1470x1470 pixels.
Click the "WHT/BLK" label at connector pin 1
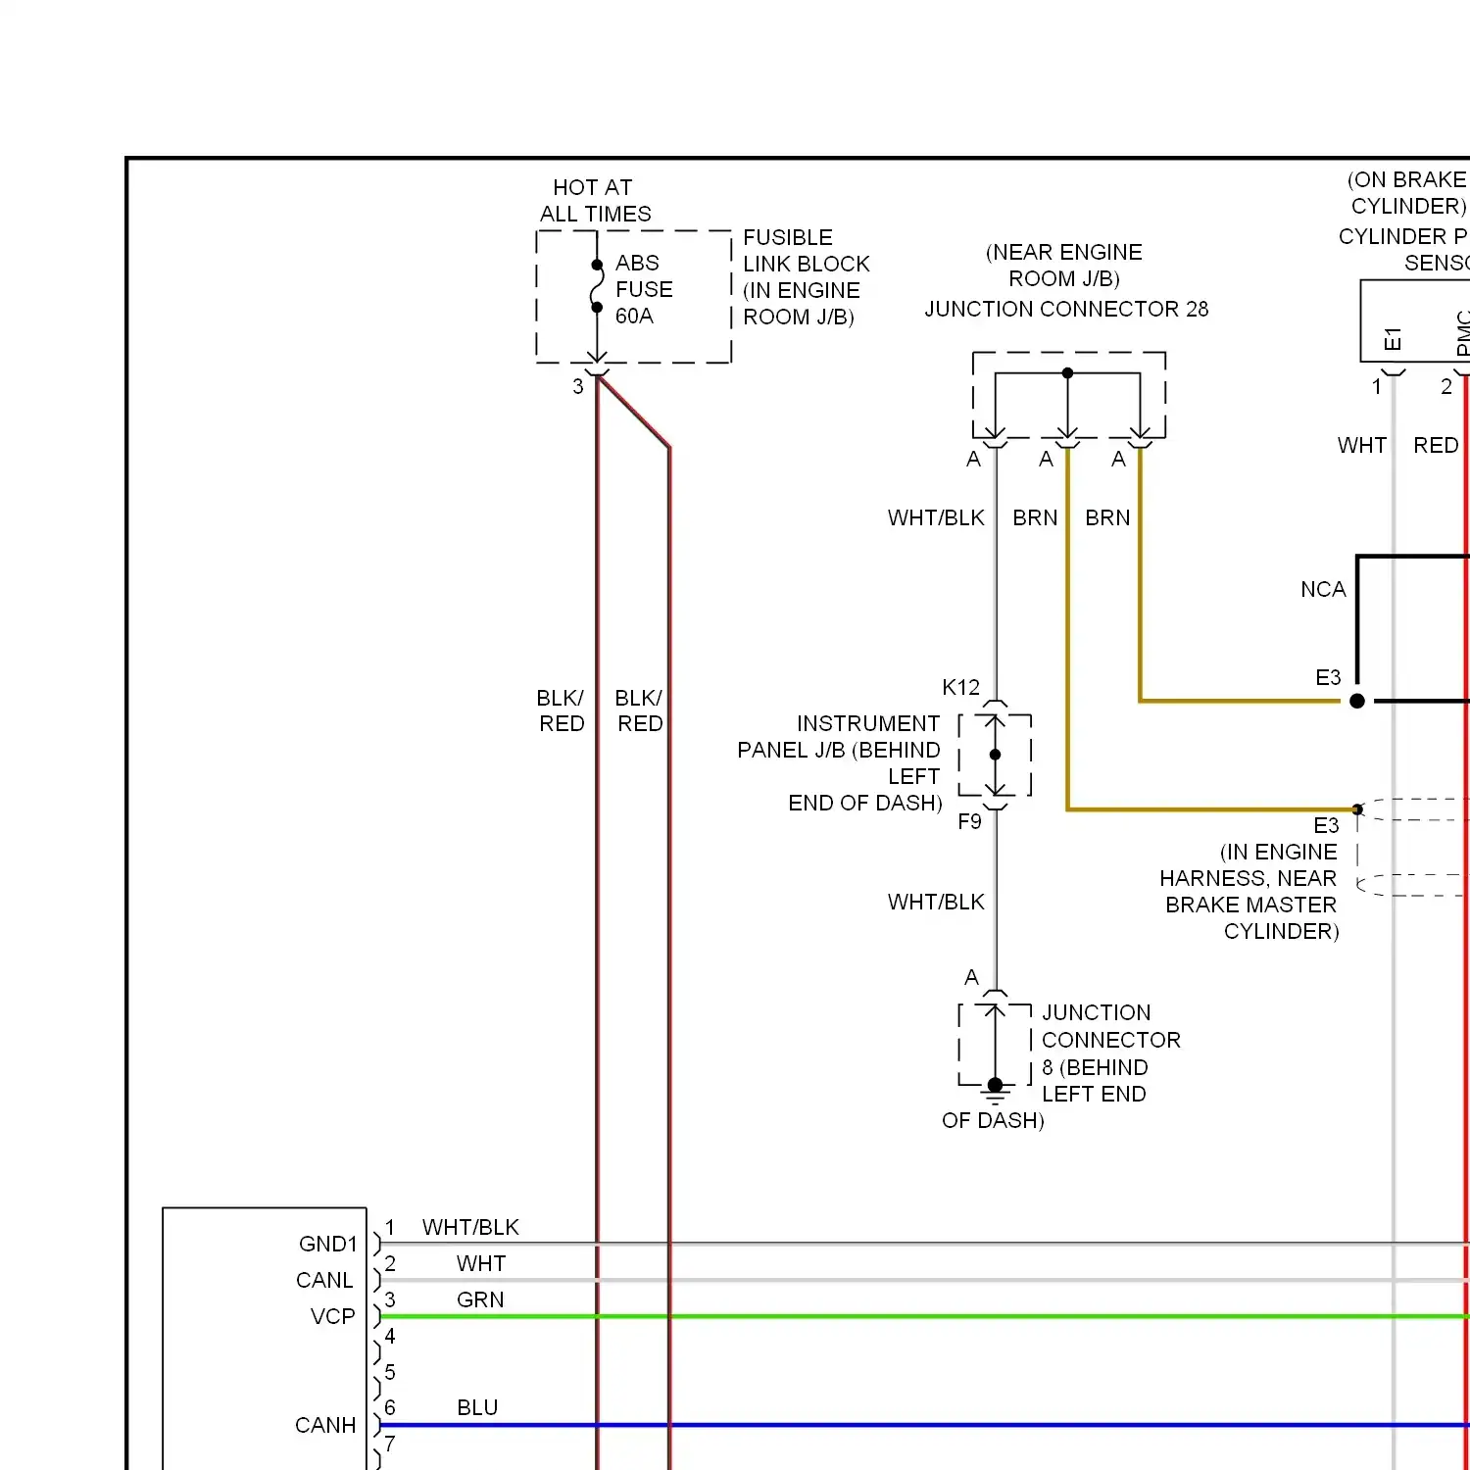[470, 1228]
